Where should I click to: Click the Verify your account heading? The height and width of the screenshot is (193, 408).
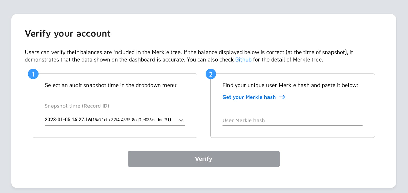(x=68, y=34)
